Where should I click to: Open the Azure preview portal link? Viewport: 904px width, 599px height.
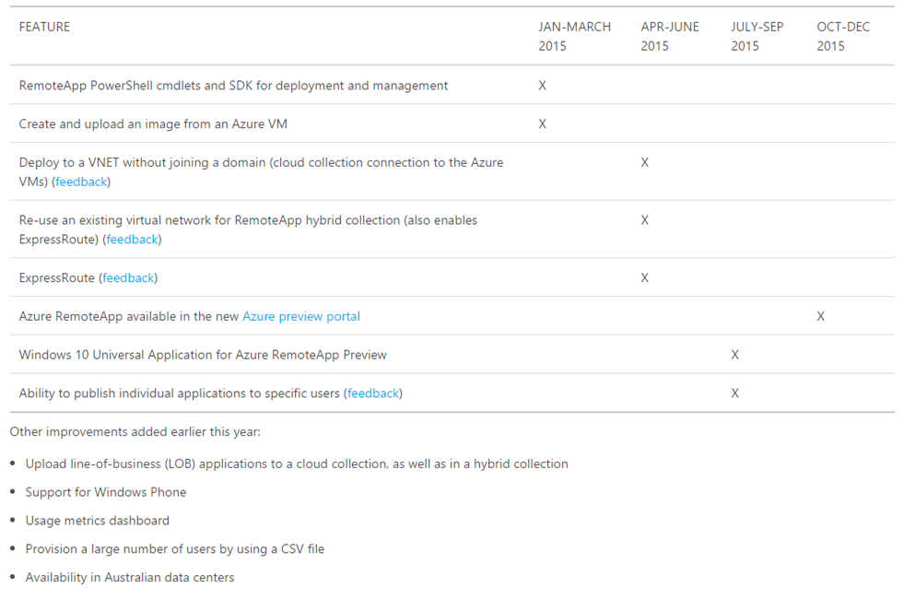click(301, 316)
